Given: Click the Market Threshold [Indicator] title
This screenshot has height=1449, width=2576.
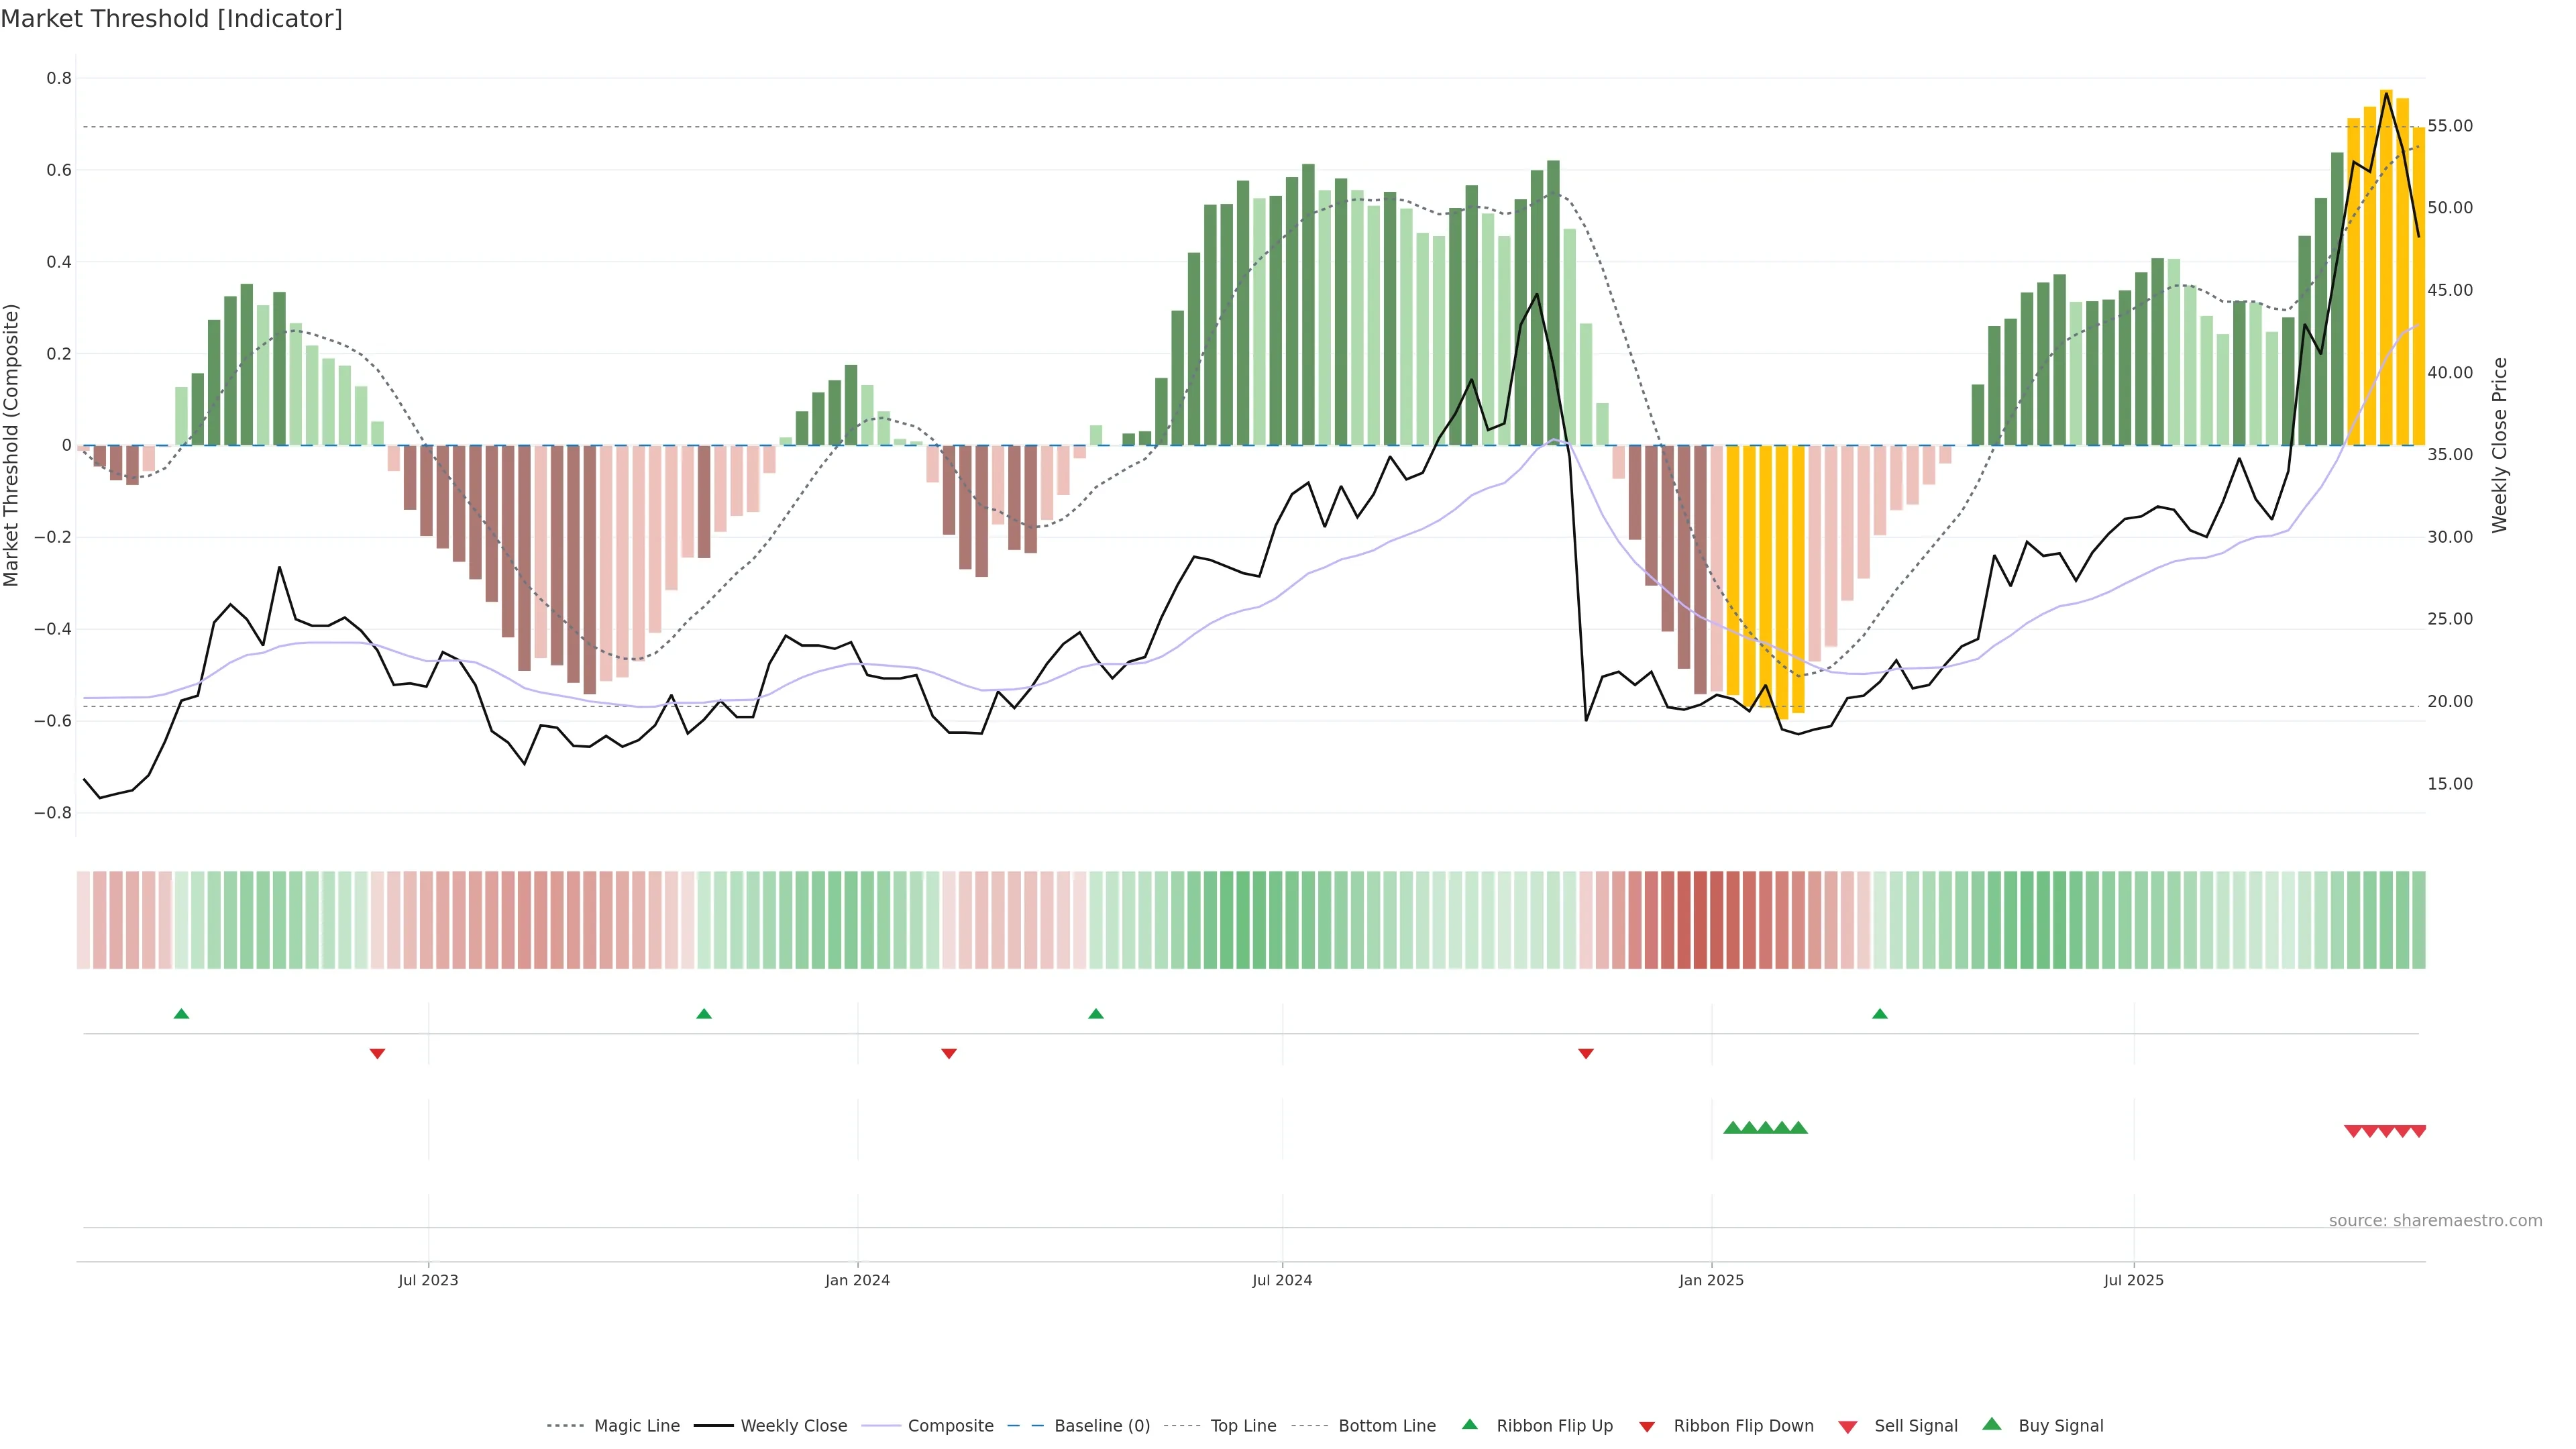Looking at the screenshot, I should [171, 19].
